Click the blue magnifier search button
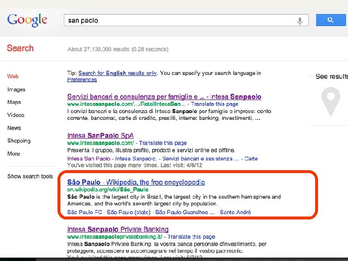Screen dimensions: 348x261 point(331,20)
